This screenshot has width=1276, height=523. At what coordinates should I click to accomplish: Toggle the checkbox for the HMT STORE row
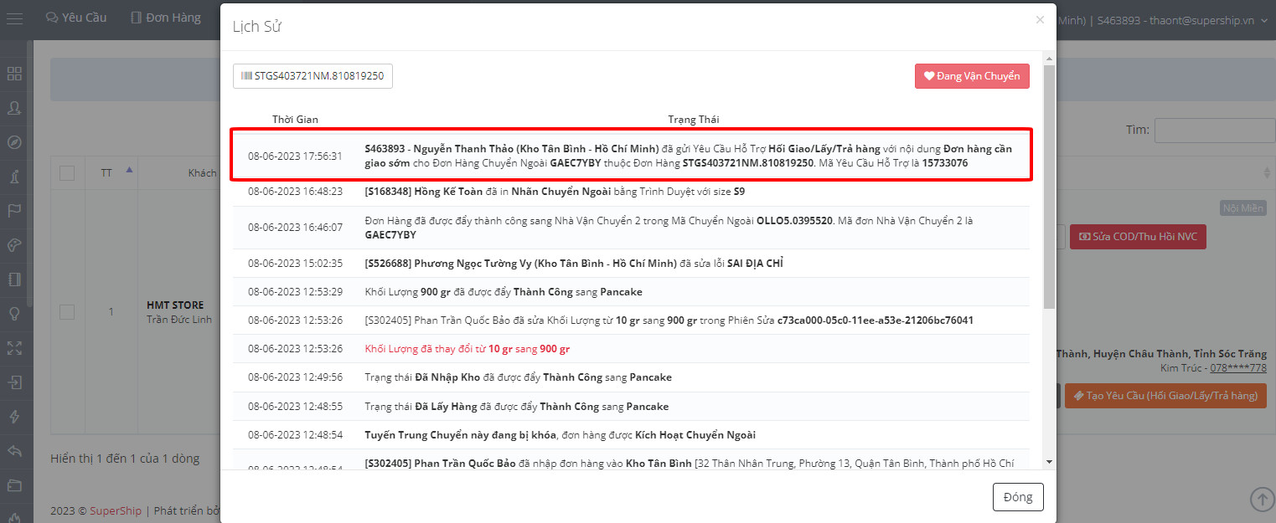tap(67, 312)
